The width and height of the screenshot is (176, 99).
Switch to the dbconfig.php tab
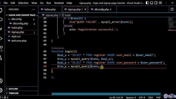tap(103, 9)
